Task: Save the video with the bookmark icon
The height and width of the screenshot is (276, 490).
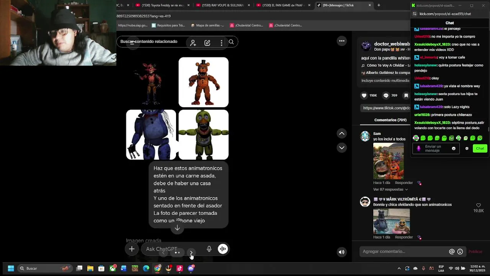Action: (406, 95)
